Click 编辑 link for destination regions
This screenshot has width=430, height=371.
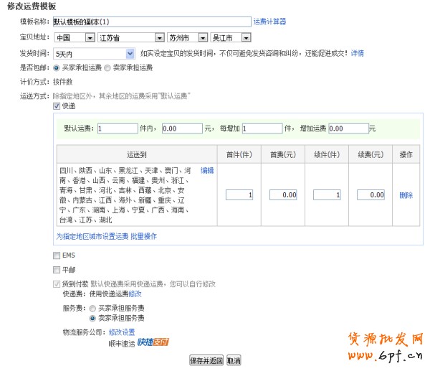(207, 170)
